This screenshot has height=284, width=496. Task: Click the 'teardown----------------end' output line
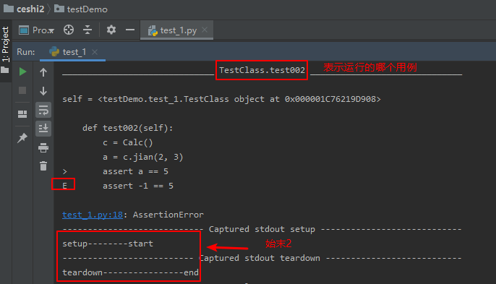point(130,272)
